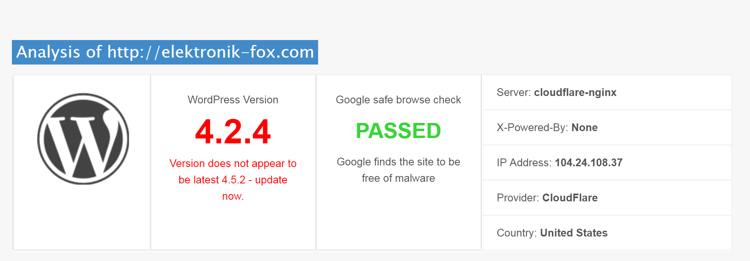The height and width of the screenshot is (261, 750).
Task: Click the None value for X-Powered-By
Action: [585, 127]
